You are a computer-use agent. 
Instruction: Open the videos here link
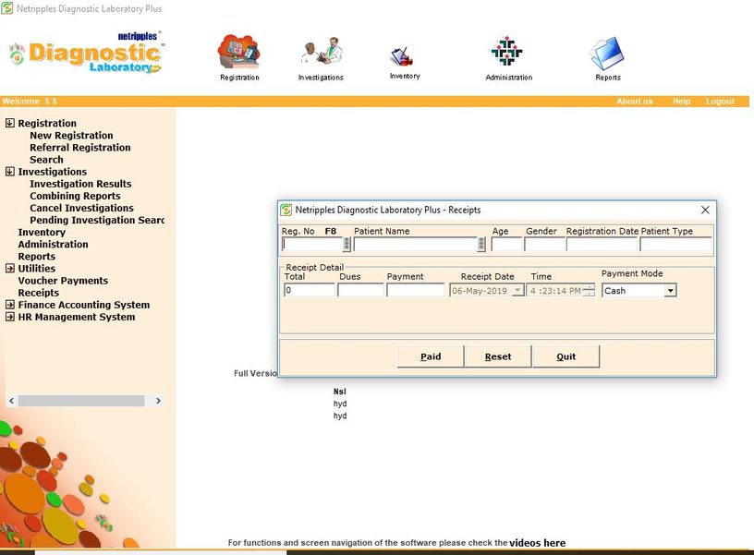pyautogui.click(x=537, y=543)
